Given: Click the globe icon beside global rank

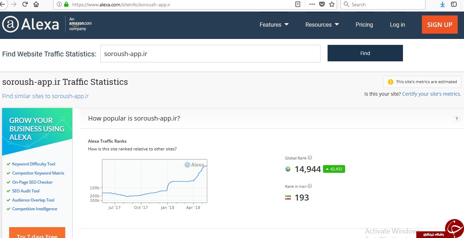Looking at the screenshot, I should click(288, 169).
